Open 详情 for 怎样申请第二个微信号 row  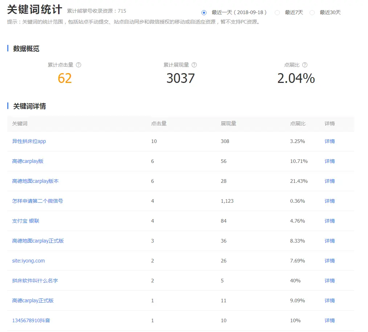330,201
